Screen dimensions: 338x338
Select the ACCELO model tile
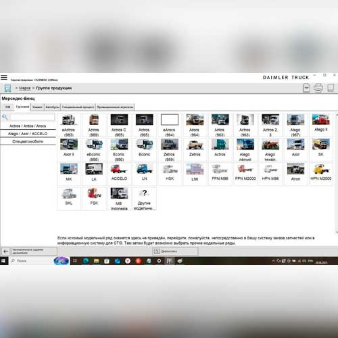coord(119,174)
